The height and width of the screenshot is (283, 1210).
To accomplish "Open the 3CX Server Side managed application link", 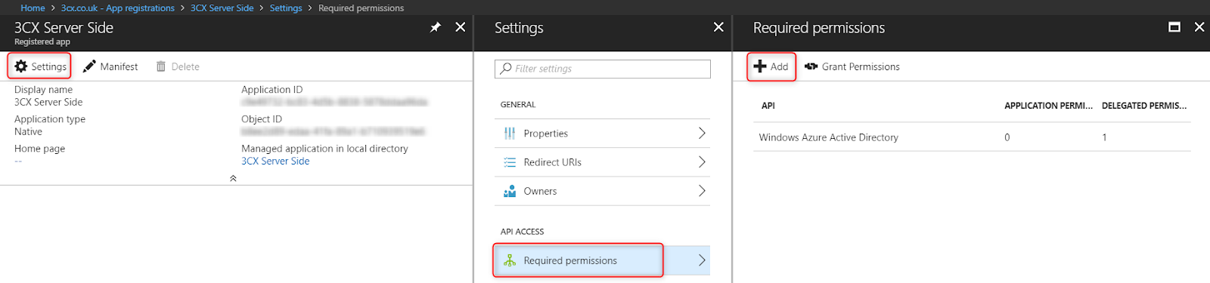I will click(275, 161).
